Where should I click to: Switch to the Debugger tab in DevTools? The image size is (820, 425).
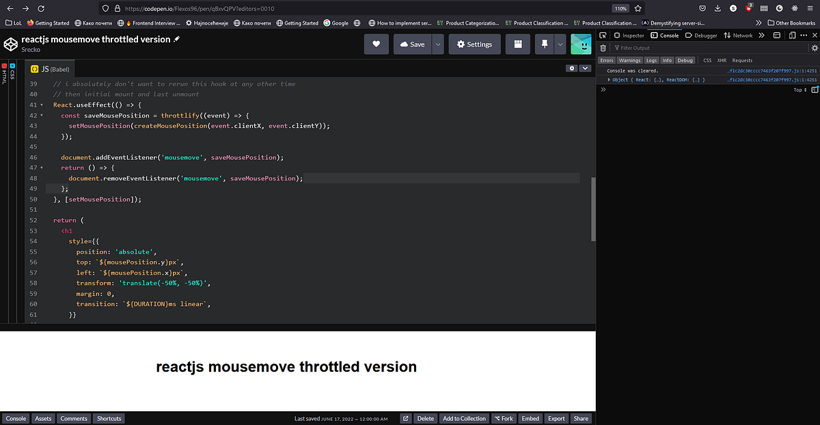pos(706,35)
